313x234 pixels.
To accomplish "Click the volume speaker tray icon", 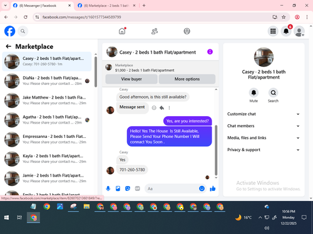I will 267,228.
